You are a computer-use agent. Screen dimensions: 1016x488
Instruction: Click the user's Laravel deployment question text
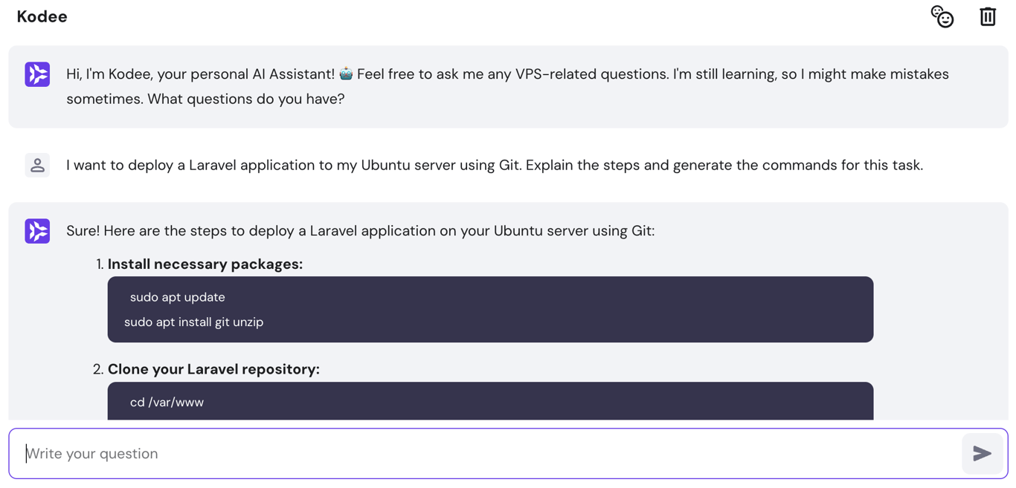(494, 165)
